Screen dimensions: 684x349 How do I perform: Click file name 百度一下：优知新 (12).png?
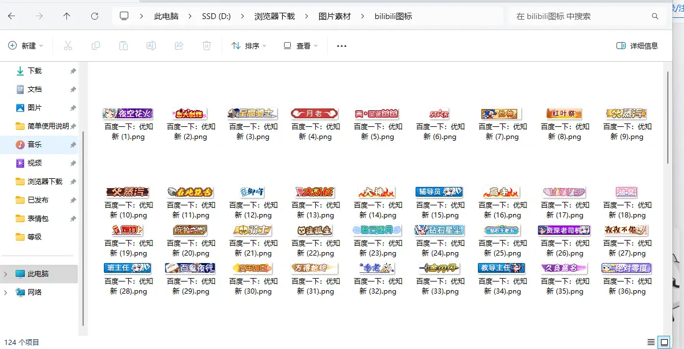pyautogui.click(x=253, y=210)
